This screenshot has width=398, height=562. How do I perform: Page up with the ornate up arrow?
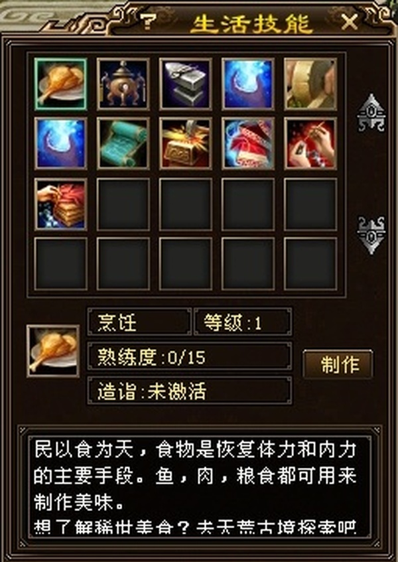click(371, 113)
